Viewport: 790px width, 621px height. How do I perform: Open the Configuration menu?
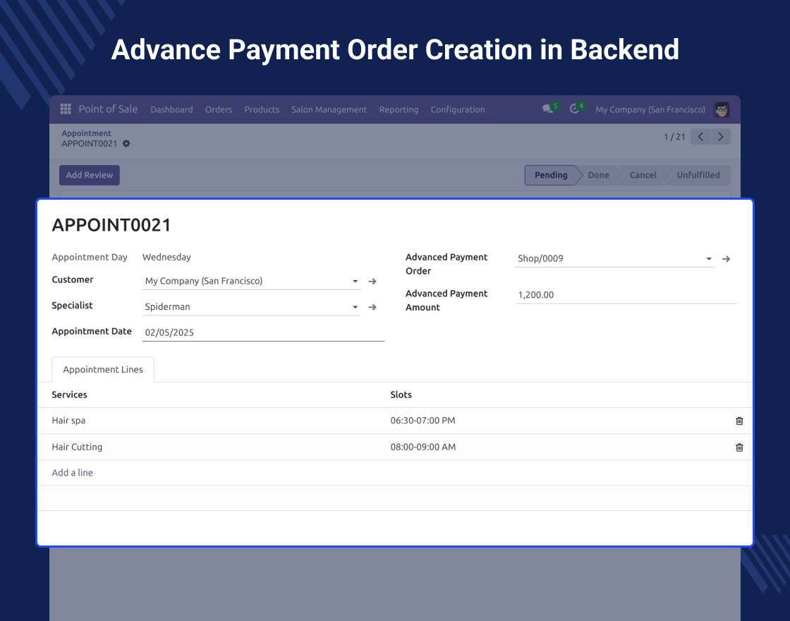click(458, 109)
